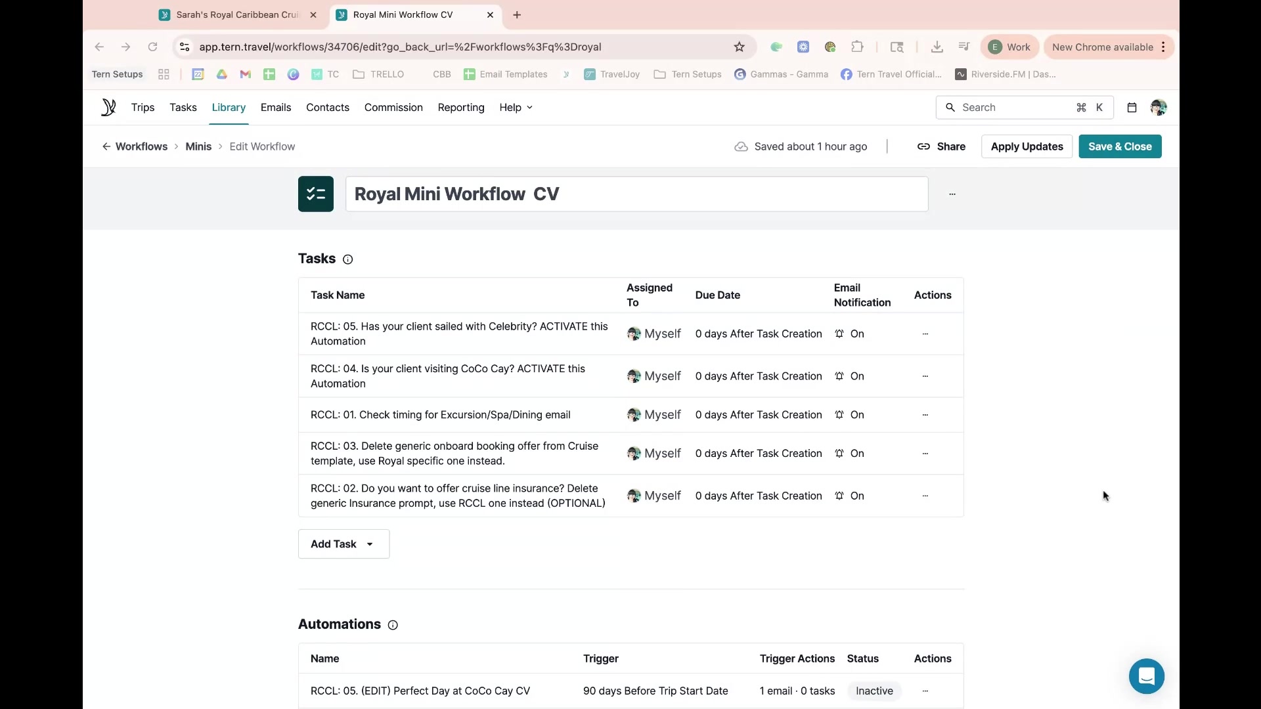Open the Gmail bookmark icon
The height and width of the screenshot is (709, 1261).
[246, 74]
